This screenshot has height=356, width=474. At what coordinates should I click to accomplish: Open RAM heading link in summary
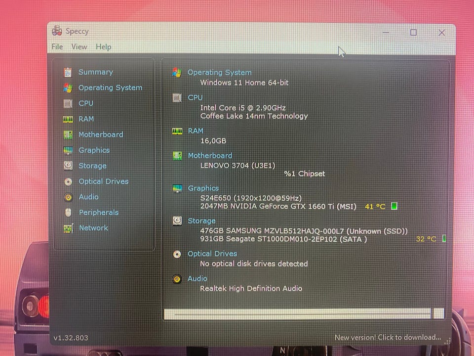point(196,131)
